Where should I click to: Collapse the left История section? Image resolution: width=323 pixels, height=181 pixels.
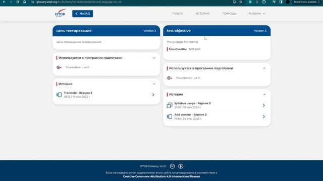click(x=154, y=84)
